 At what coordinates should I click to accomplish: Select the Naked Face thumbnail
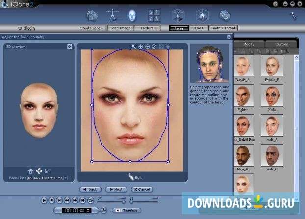coord(243,125)
